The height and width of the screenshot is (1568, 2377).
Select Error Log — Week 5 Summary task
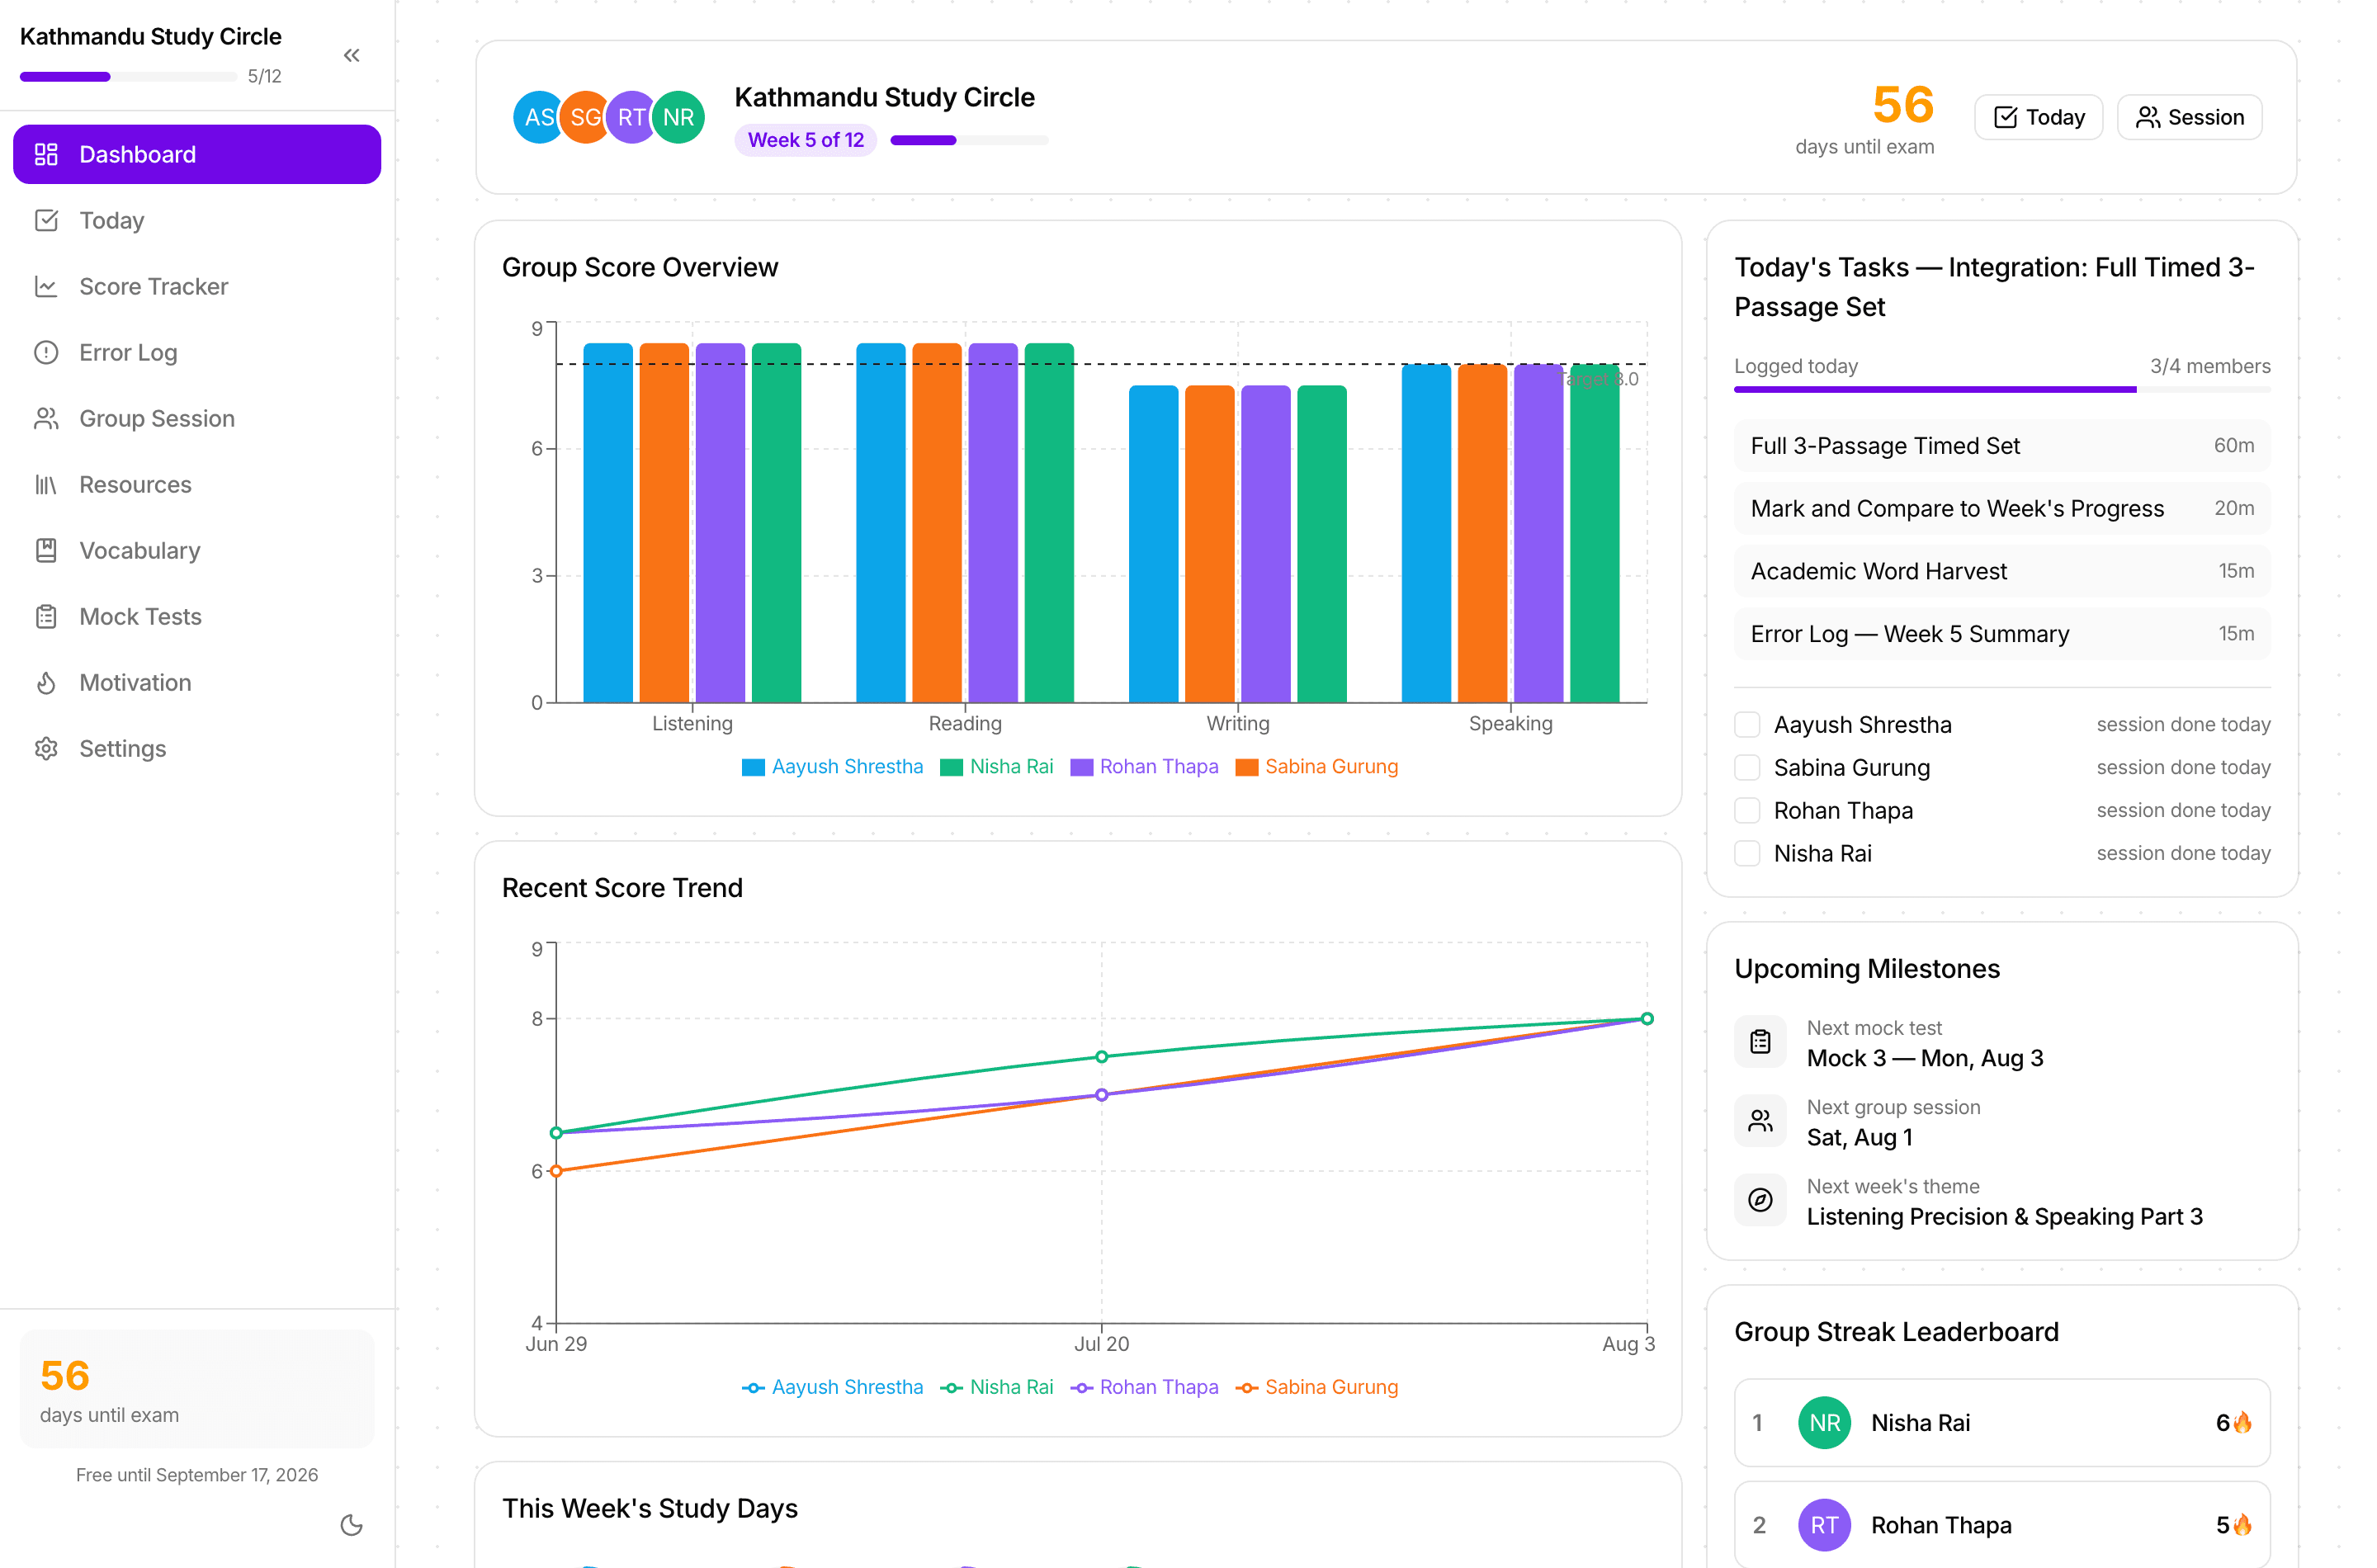[x=2002, y=634]
